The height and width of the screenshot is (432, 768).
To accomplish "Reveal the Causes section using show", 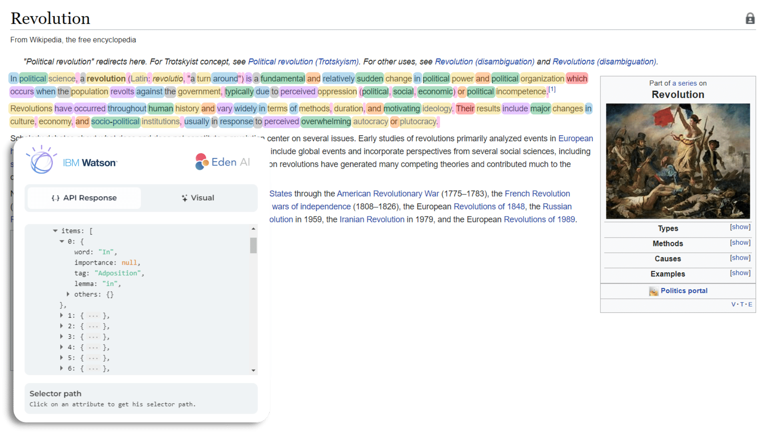I will click(740, 258).
